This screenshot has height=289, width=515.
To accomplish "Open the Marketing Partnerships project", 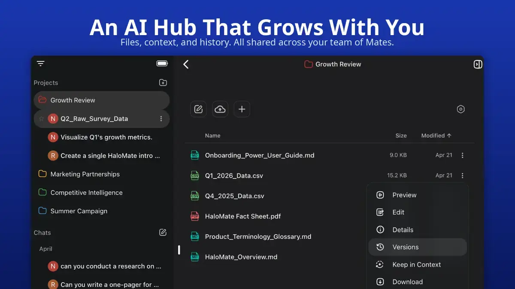I will [x=102, y=174].
